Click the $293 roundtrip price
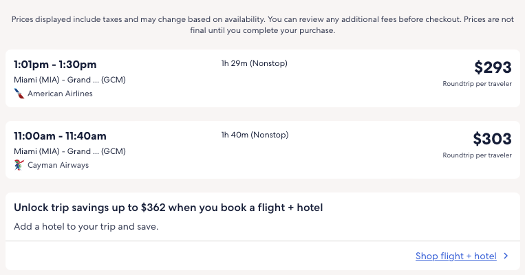Screen dimensions: 525x275 (493, 67)
